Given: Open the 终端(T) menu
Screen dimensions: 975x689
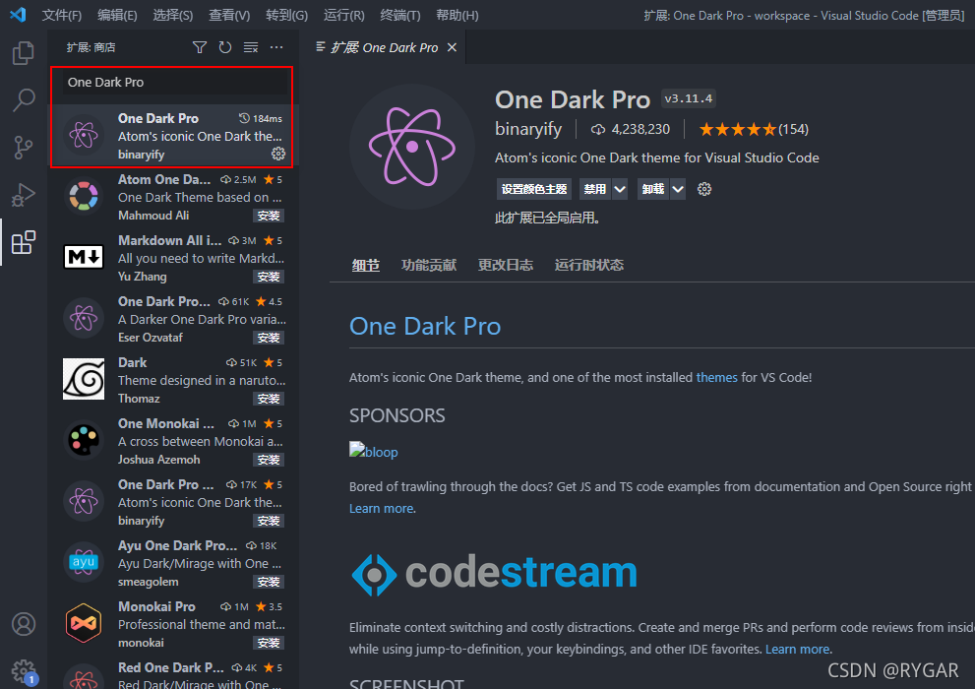Looking at the screenshot, I should (x=399, y=15).
